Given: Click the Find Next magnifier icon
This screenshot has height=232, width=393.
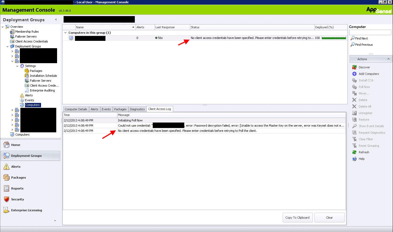Looking at the screenshot, I should point(353,38).
